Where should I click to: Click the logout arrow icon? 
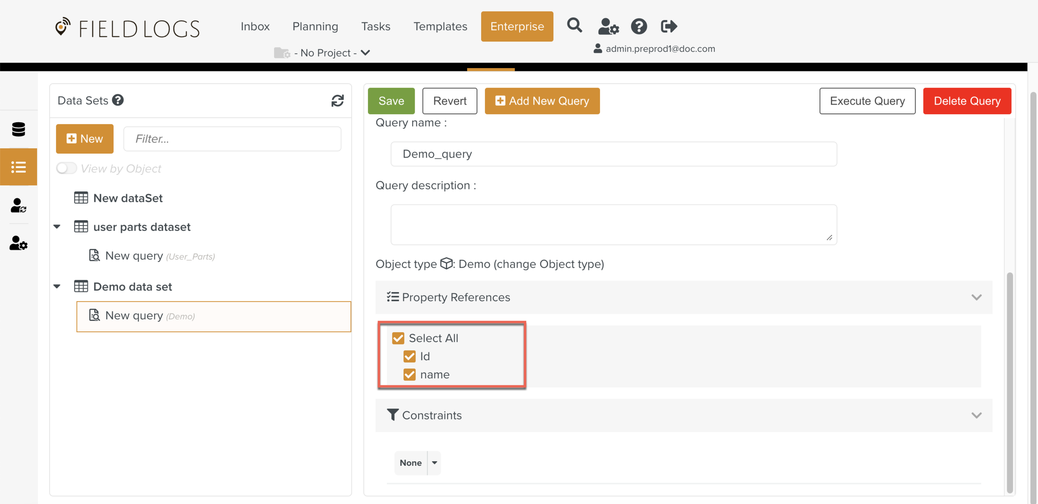(668, 27)
